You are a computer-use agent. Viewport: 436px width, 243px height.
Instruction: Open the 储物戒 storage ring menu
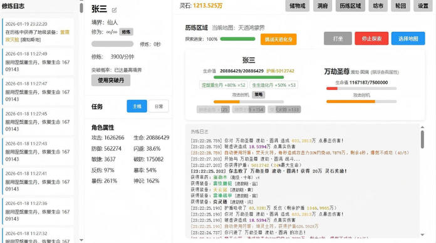[x=298, y=6]
